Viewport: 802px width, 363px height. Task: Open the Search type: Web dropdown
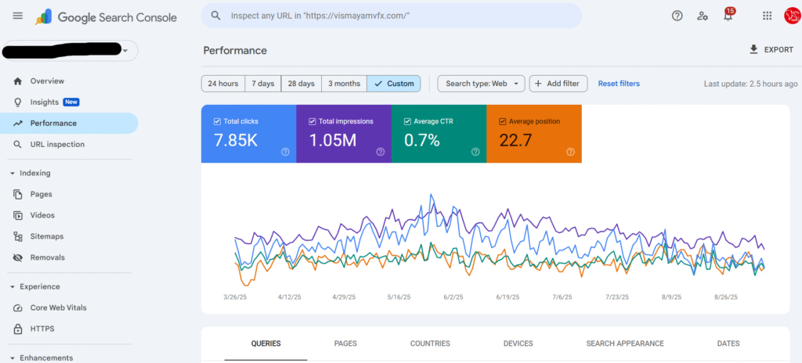pos(482,84)
